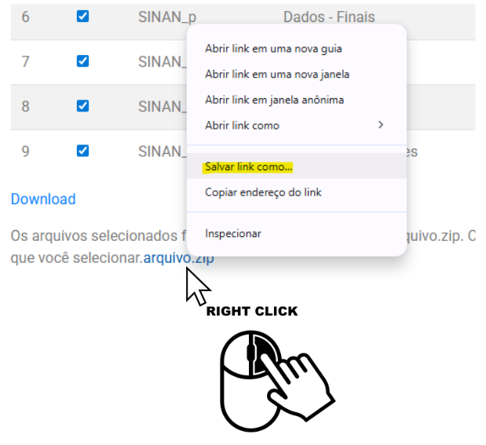Toggle the checkbox in row 8

82,106
